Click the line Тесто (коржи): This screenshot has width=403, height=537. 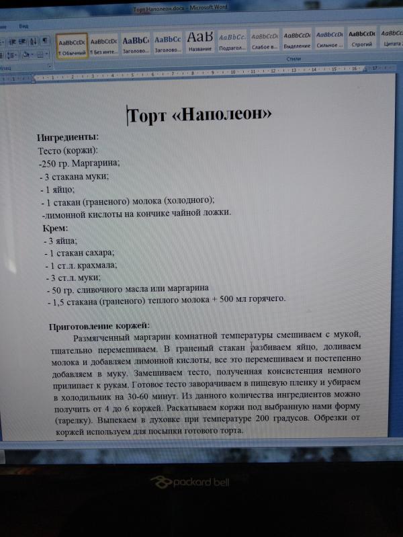(x=68, y=151)
